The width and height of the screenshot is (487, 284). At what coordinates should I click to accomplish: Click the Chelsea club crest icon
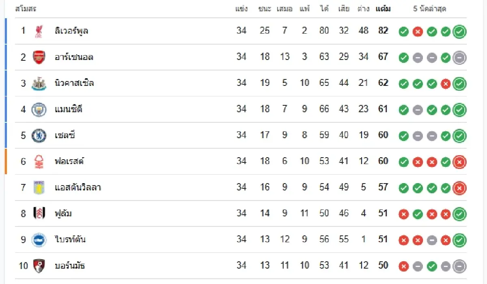pyautogui.click(x=39, y=135)
